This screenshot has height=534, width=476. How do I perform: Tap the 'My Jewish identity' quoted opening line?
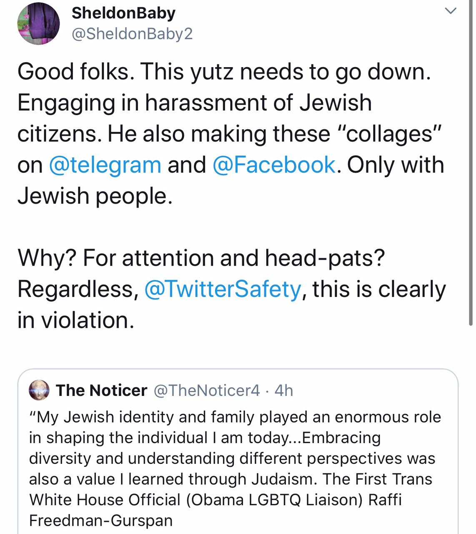pyautogui.click(x=235, y=417)
